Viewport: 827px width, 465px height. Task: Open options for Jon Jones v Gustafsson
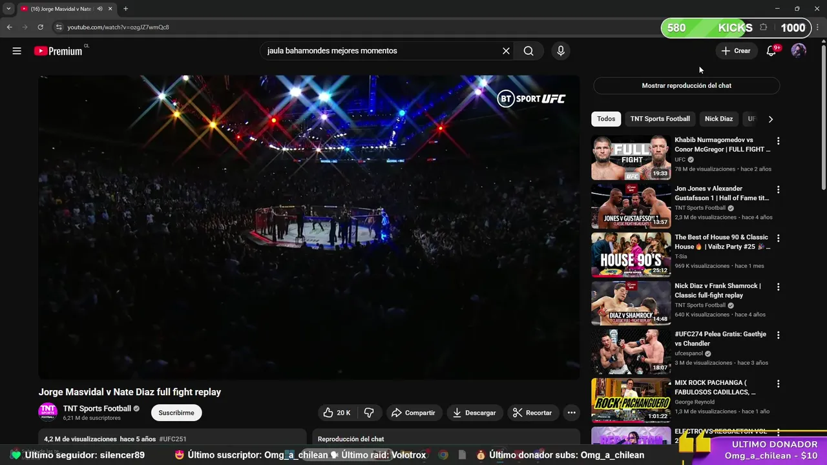click(x=778, y=189)
